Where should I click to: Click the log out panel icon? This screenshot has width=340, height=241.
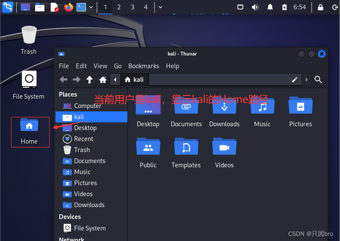pyautogui.click(x=335, y=7)
